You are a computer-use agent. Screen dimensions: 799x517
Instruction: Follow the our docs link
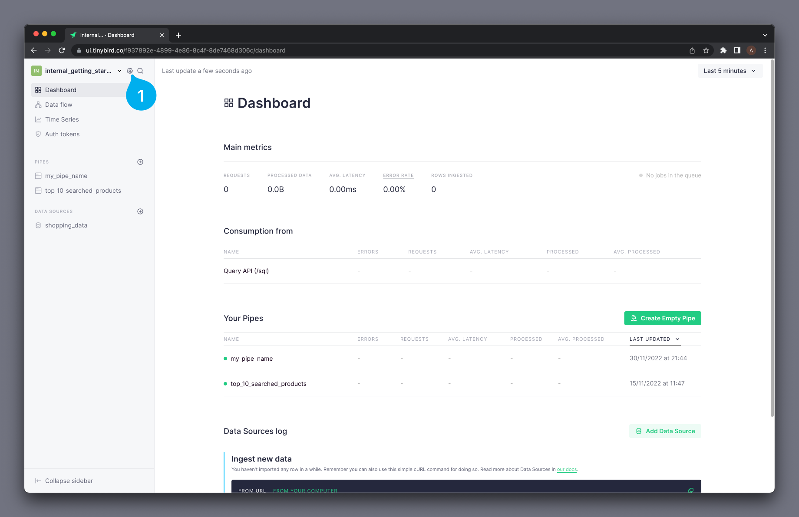coord(567,469)
